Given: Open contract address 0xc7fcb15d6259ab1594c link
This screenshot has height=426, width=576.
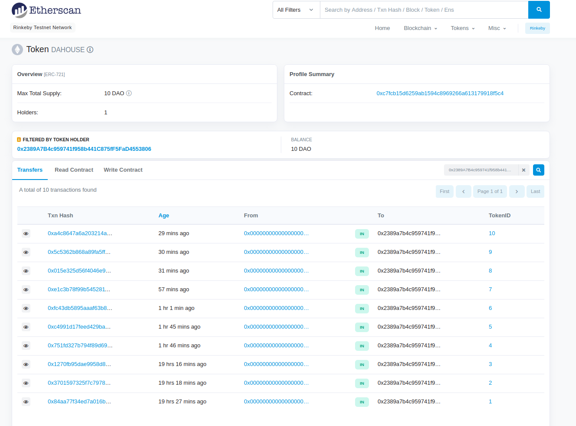Looking at the screenshot, I should tap(440, 93).
